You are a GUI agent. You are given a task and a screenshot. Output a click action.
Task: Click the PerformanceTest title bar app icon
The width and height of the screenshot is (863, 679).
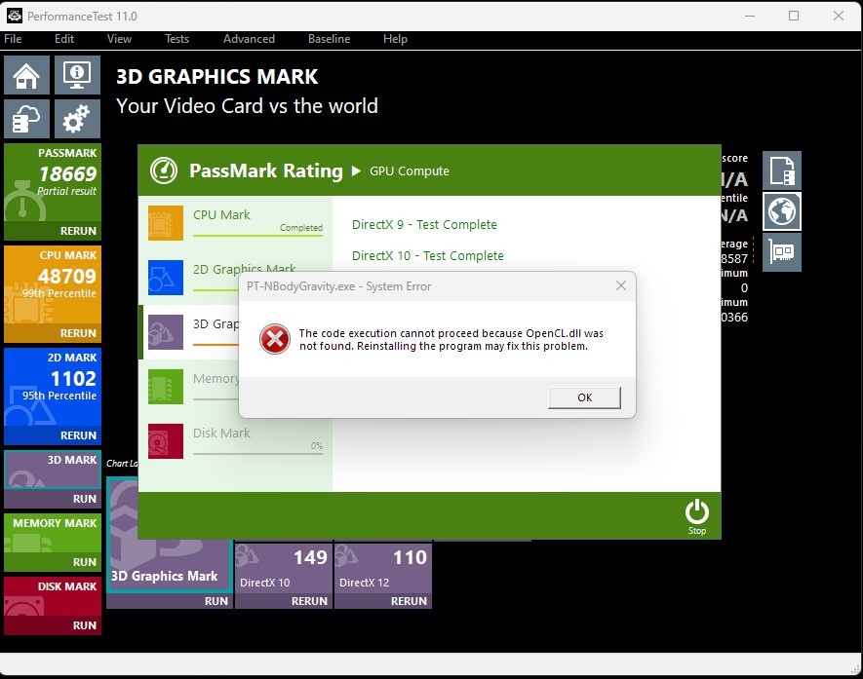pyautogui.click(x=15, y=16)
